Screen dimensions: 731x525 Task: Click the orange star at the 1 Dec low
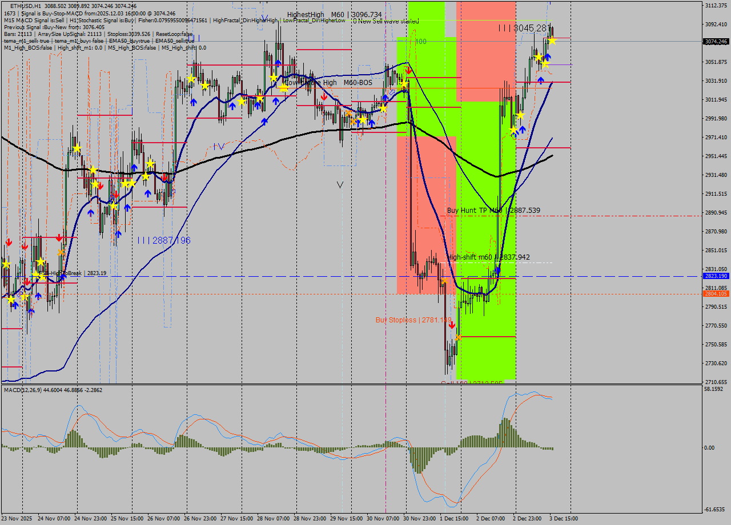pyautogui.click(x=458, y=337)
